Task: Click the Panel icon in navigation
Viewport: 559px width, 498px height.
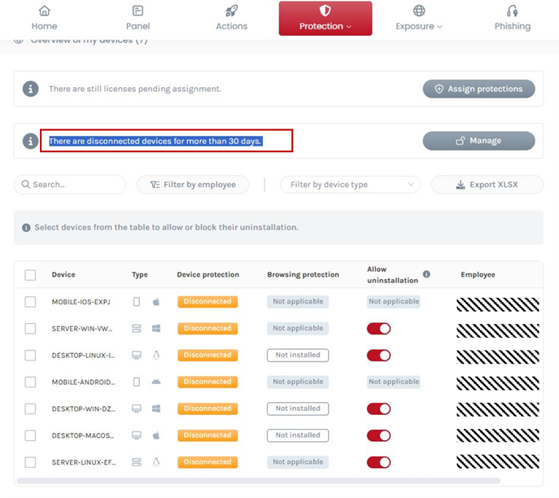Action: 138,11
